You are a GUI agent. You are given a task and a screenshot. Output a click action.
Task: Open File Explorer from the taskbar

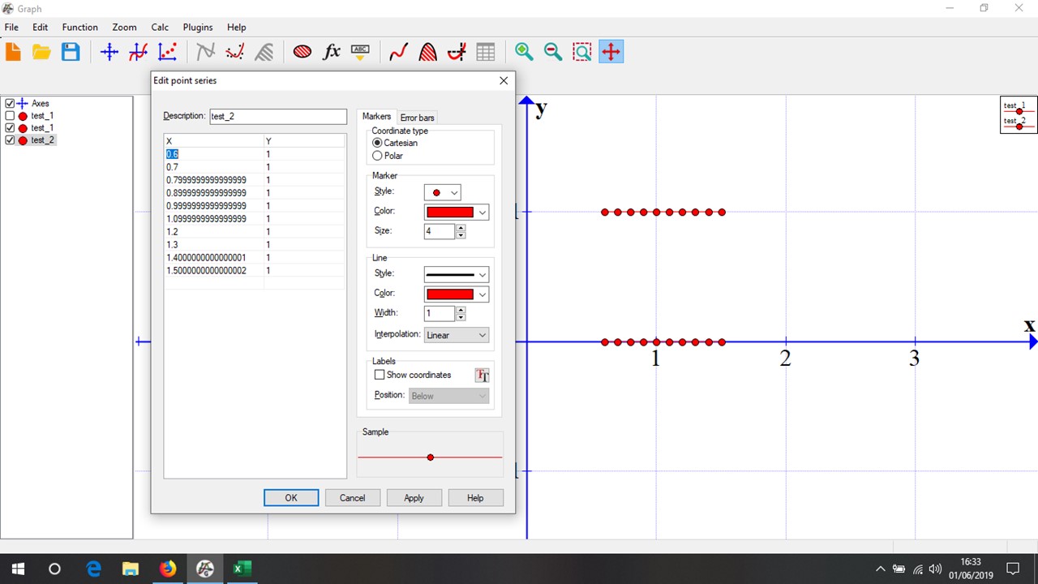coord(131,569)
